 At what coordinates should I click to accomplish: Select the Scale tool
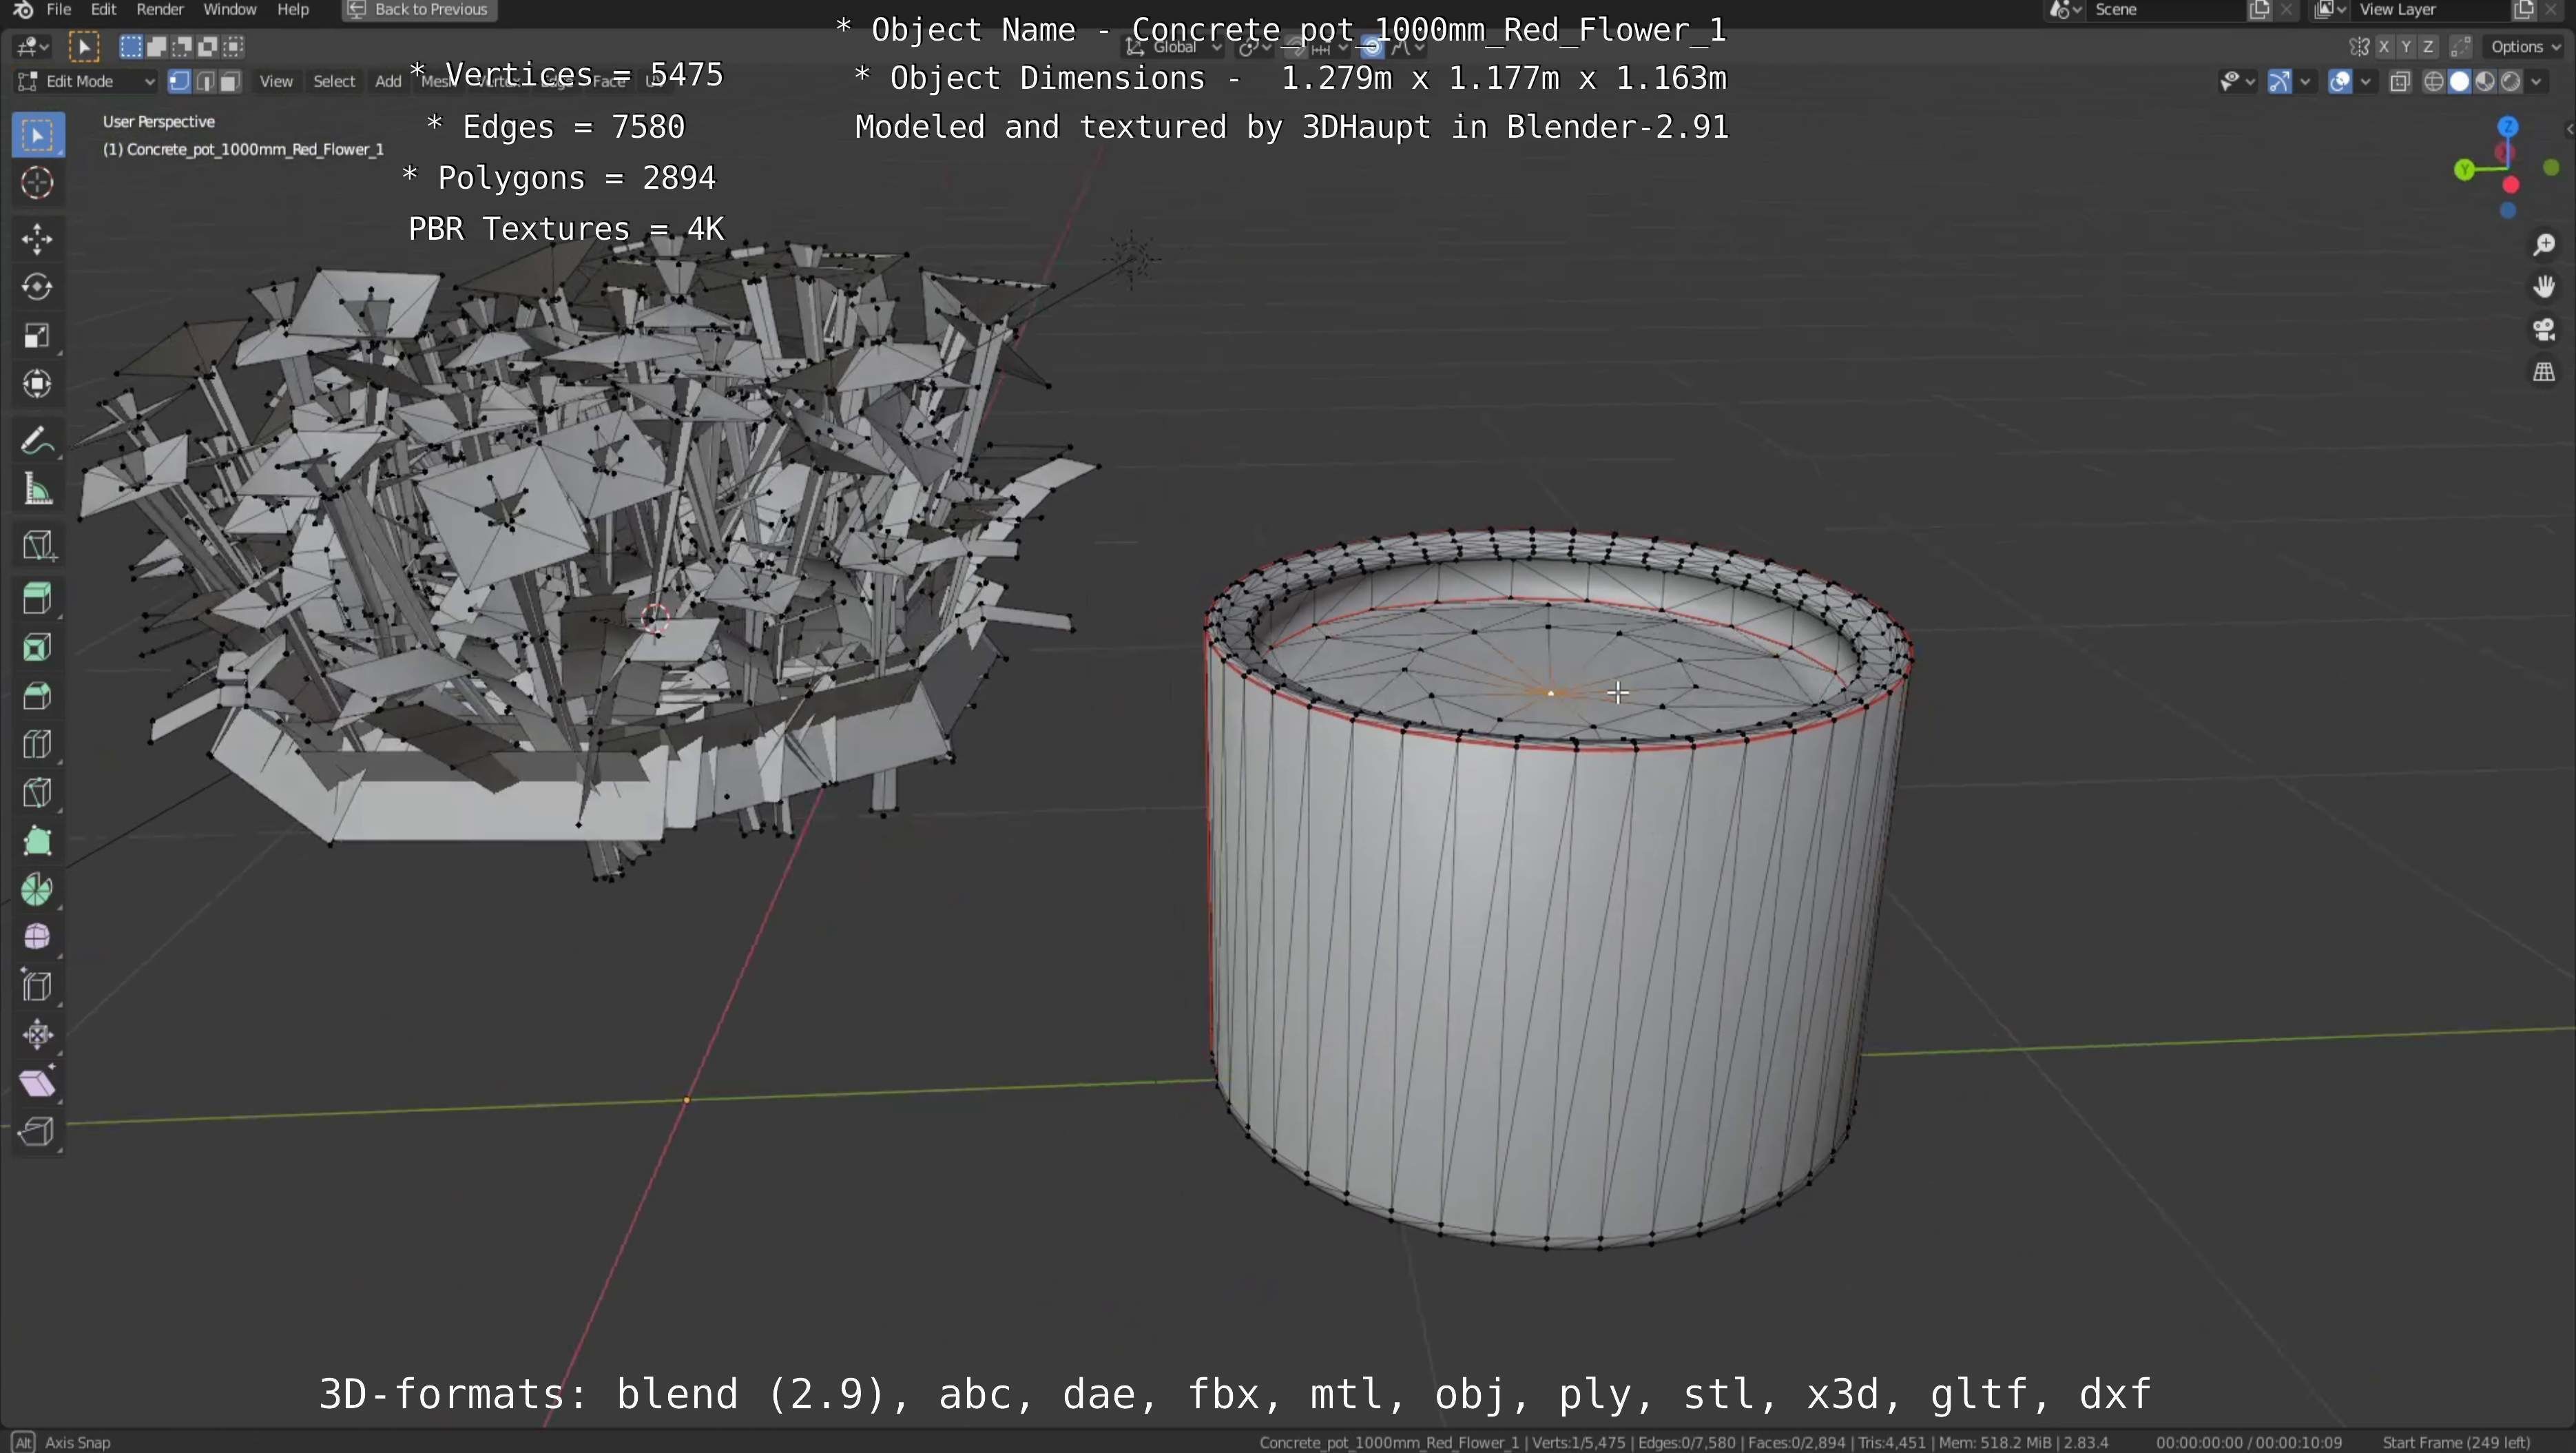[38, 335]
